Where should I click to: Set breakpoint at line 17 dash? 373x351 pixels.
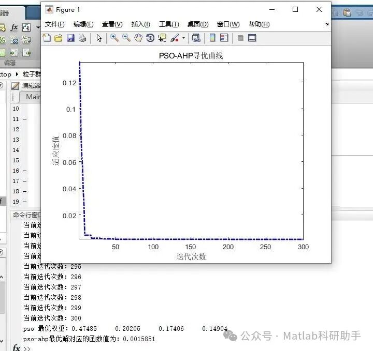click(25, 181)
